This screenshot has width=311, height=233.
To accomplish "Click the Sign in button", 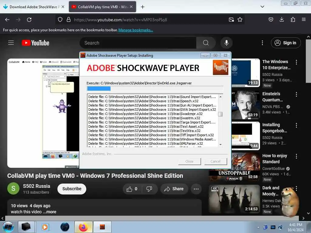I will click(x=286, y=43).
